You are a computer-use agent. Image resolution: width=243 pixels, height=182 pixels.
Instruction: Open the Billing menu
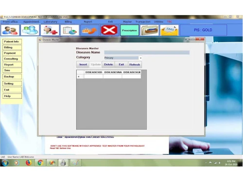tap(68, 21)
